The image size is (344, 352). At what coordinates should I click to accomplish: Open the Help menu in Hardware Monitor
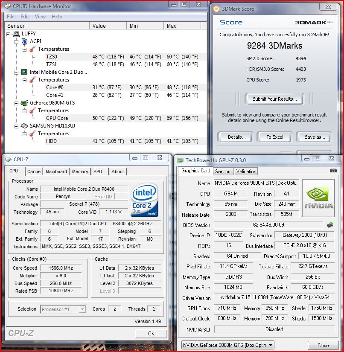pyautogui.click(x=57, y=17)
